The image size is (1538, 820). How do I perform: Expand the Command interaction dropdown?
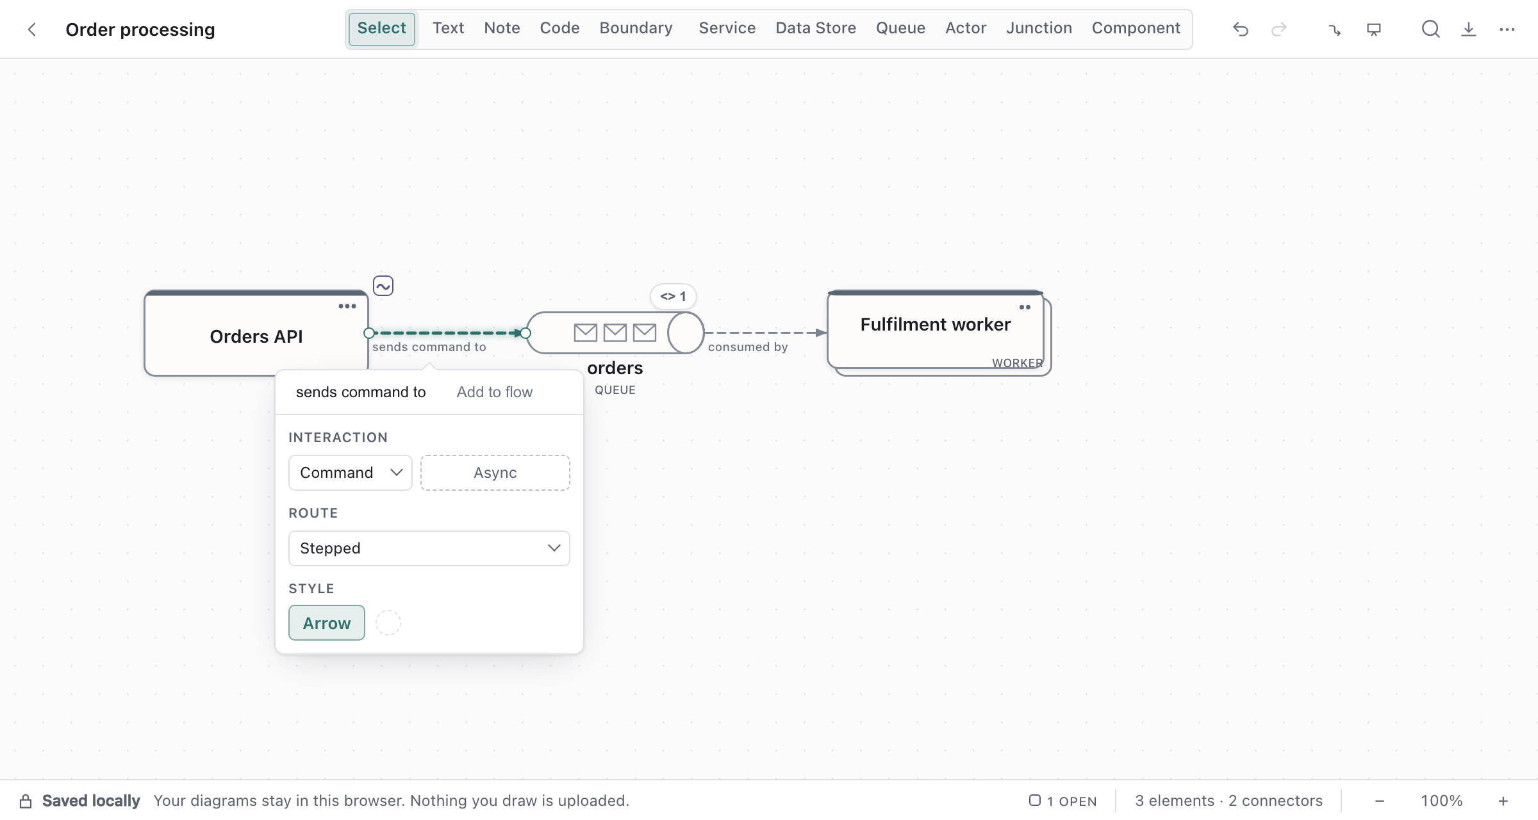pos(351,473)
